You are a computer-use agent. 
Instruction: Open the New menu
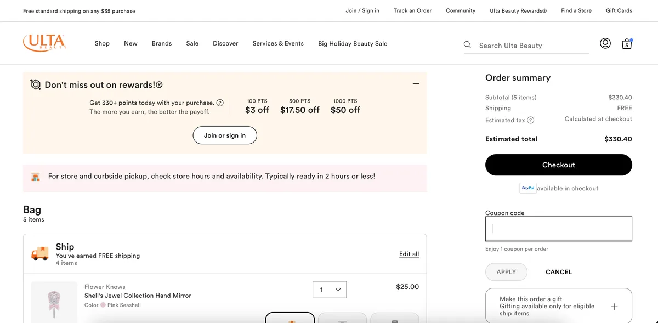pos(131,43)
